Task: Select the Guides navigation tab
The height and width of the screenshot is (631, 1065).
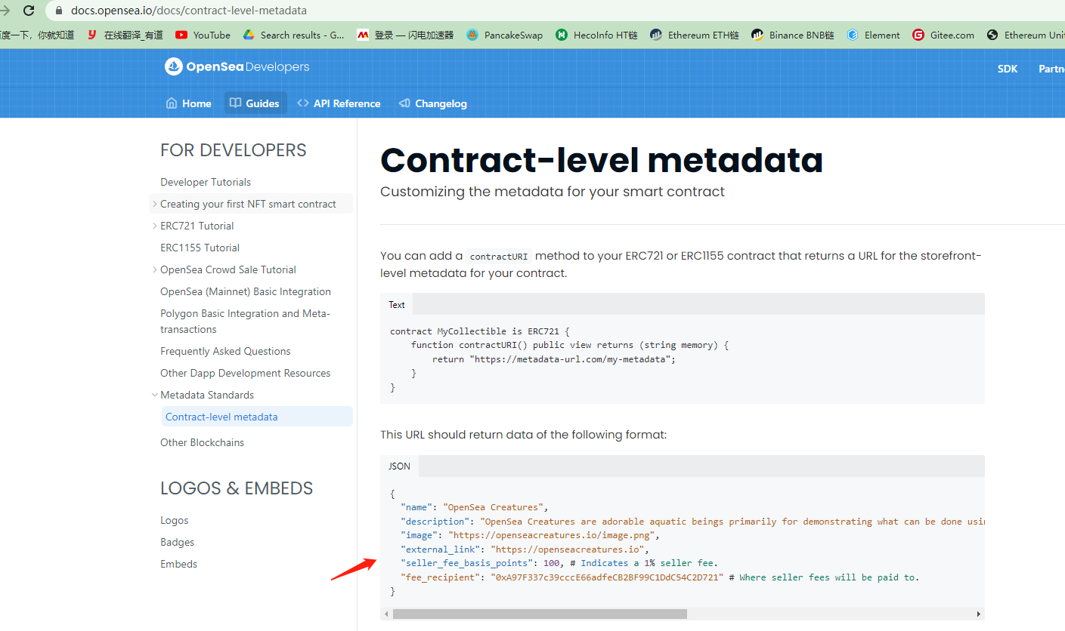Action: (255, 103)
